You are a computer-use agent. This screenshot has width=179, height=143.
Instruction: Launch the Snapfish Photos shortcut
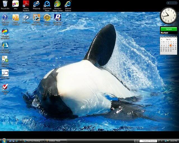(x=37, y=20)
